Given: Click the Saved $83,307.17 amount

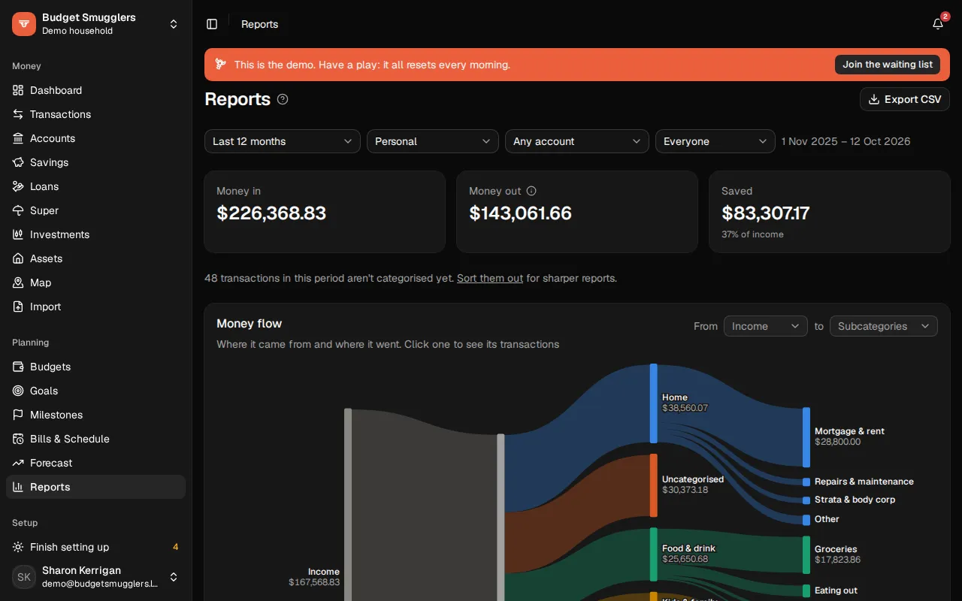Looking at the screenshot, I should (x=766, y=213).
